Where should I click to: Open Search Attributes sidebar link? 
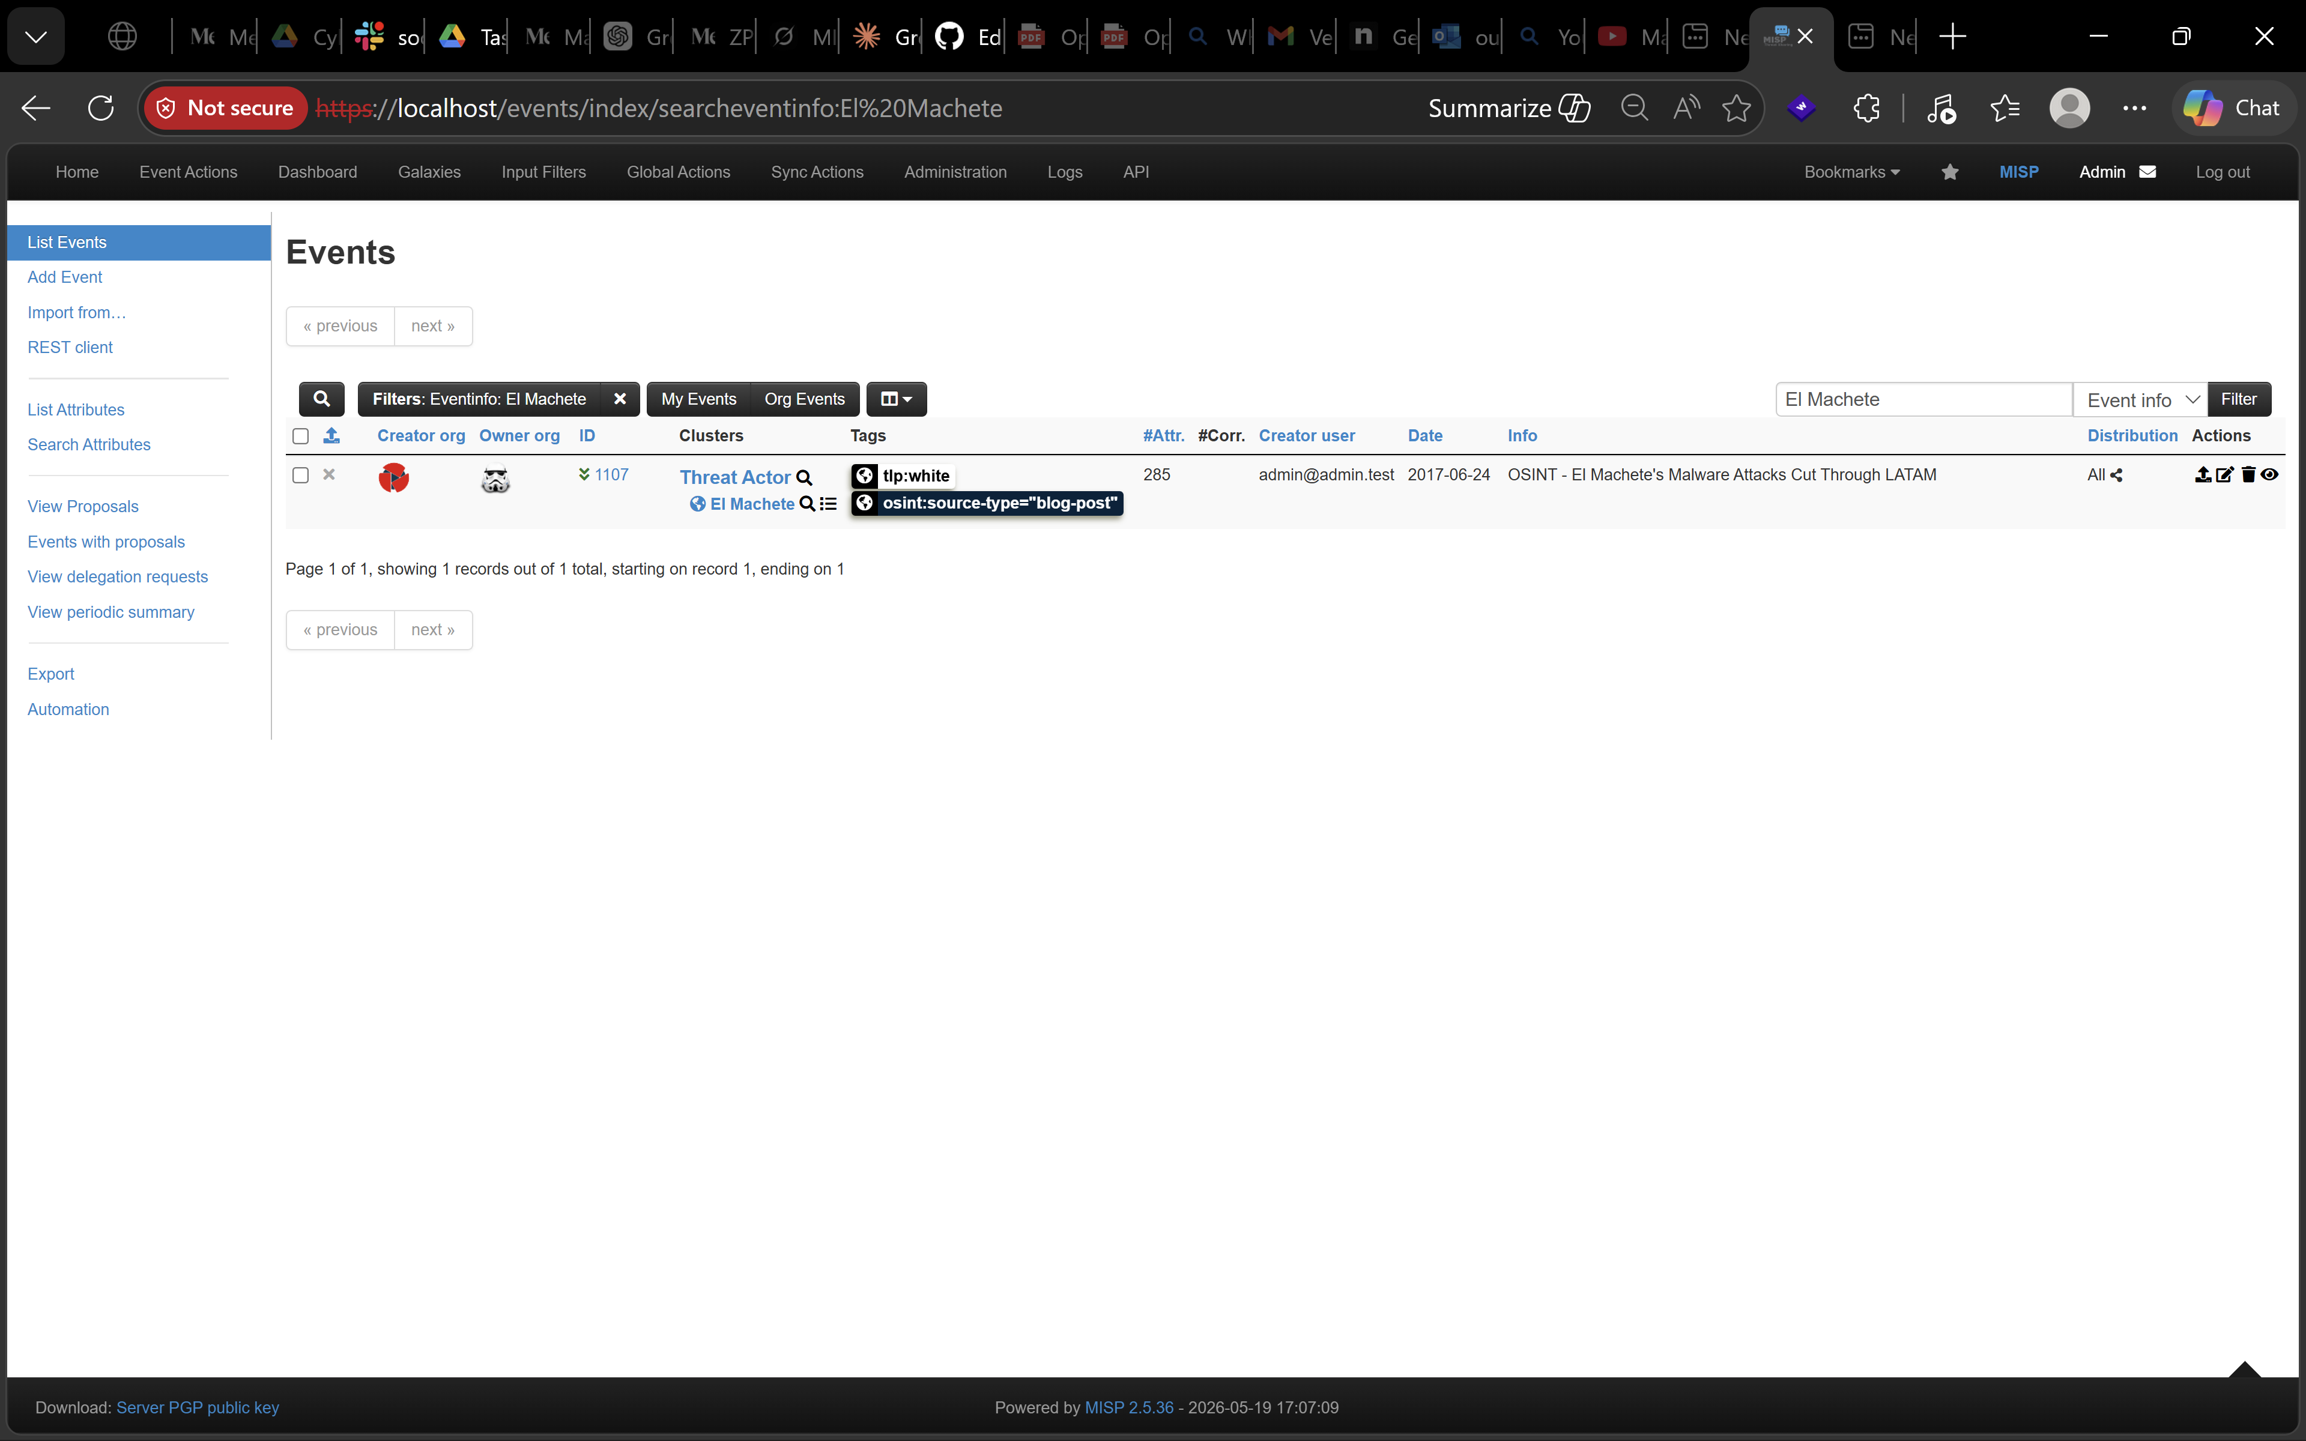(89, 444)
